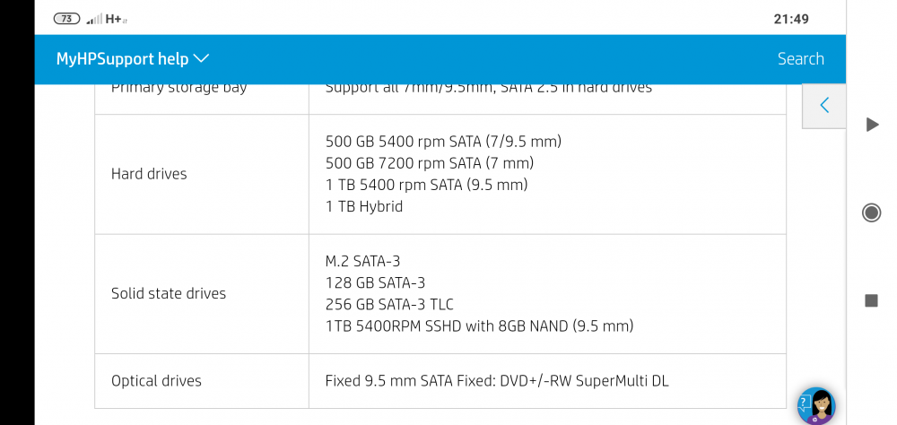Click the 1 TB Hybrid drive entry

tap(364, 206)
